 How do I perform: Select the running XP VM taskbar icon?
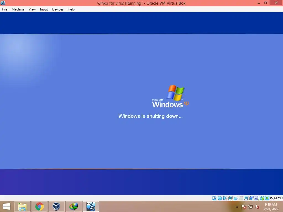(x=91, y=206)
